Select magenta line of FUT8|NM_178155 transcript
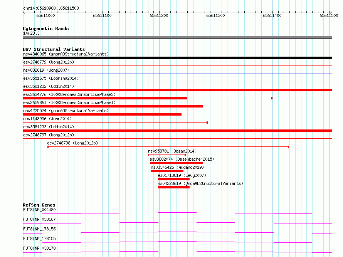343x257 pixels. pos(177,242)
